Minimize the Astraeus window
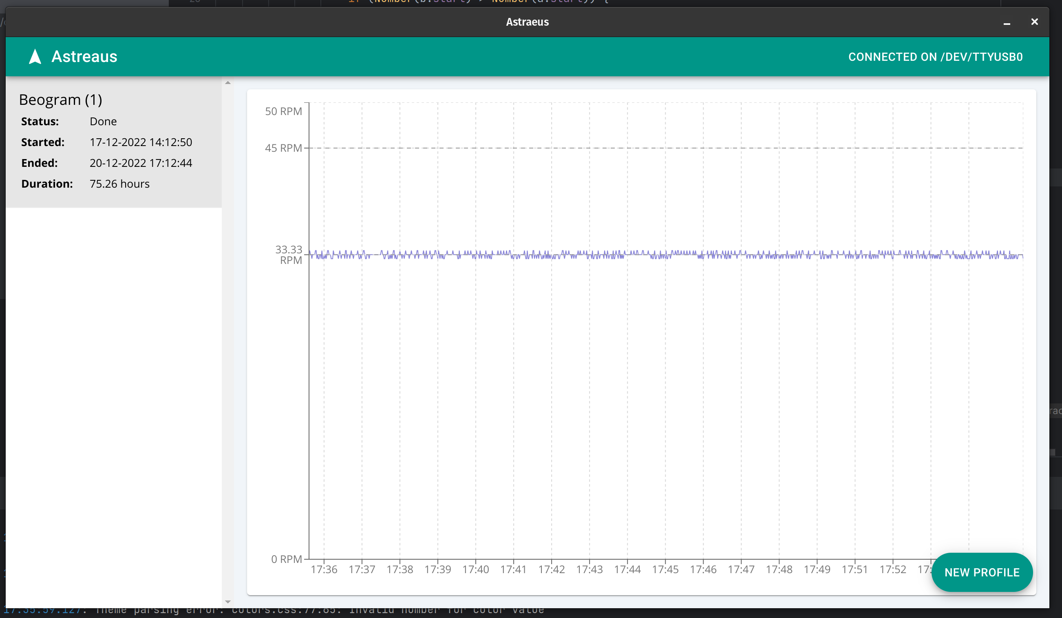 (1007, 22)
